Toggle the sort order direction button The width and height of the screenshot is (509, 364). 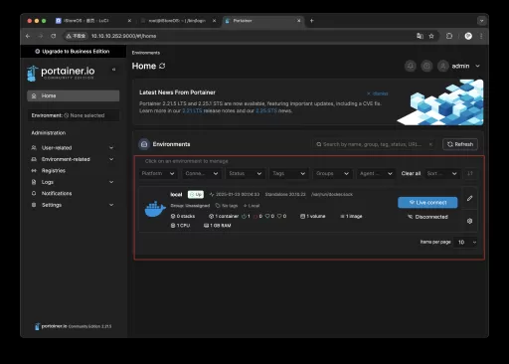[x=470, y=173]
